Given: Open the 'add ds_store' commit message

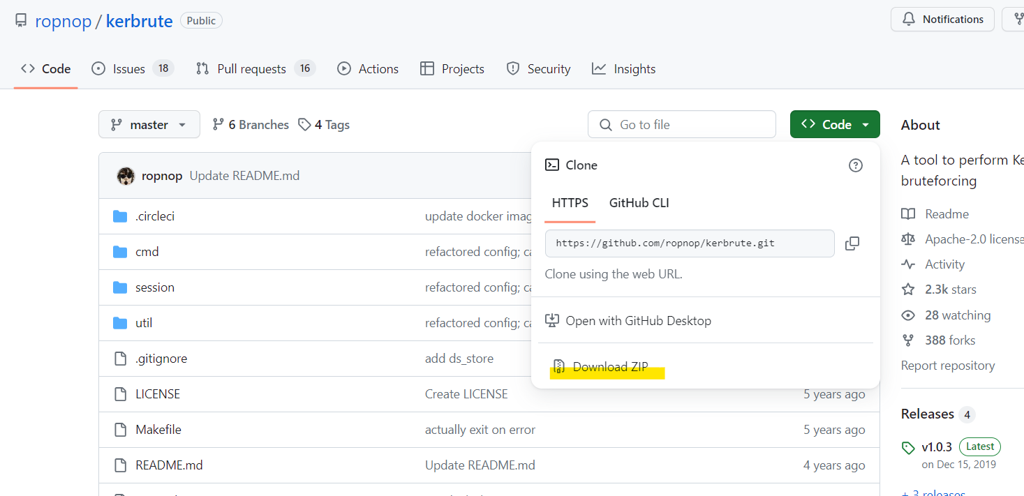Looking at the screenshot, I should [459, 359].
